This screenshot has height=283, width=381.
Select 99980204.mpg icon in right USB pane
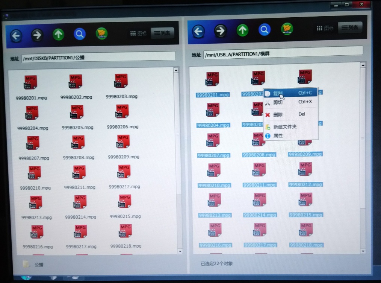click(213, 110)
